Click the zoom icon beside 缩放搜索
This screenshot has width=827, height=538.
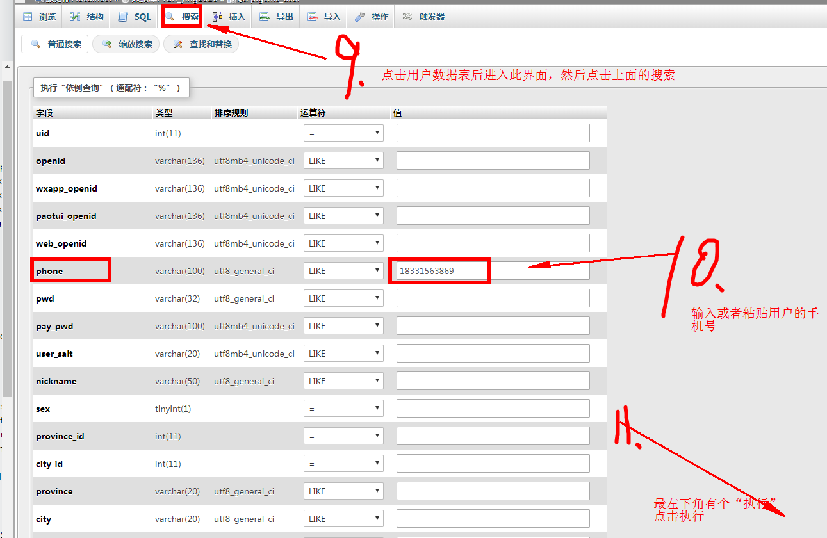click(x=107, y=44)
